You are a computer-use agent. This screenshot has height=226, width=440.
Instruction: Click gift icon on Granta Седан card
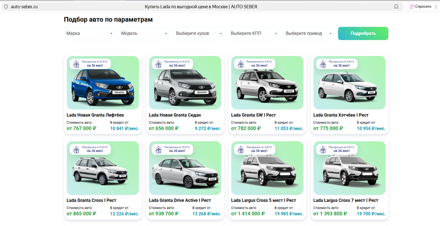(x=158, y=64)
